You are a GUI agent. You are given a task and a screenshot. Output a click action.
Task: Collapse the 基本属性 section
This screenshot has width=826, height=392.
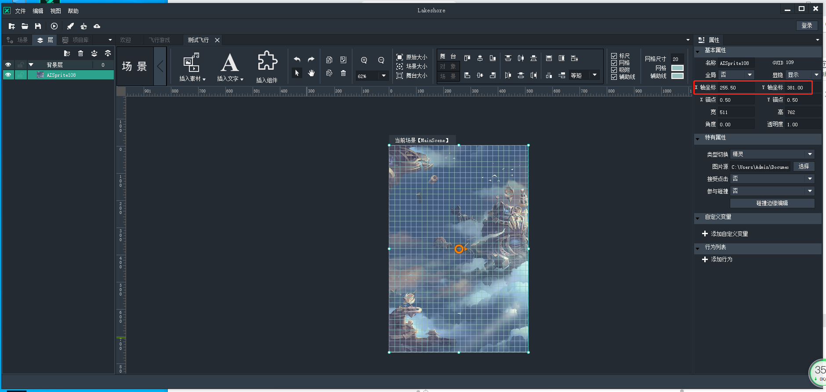click(x=698, y=51)
